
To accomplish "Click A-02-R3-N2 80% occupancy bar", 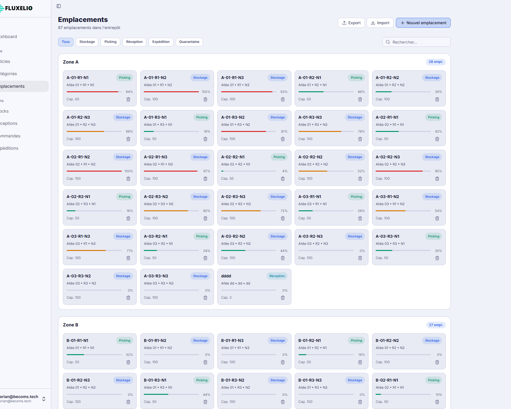I will [x=171, y=211].
